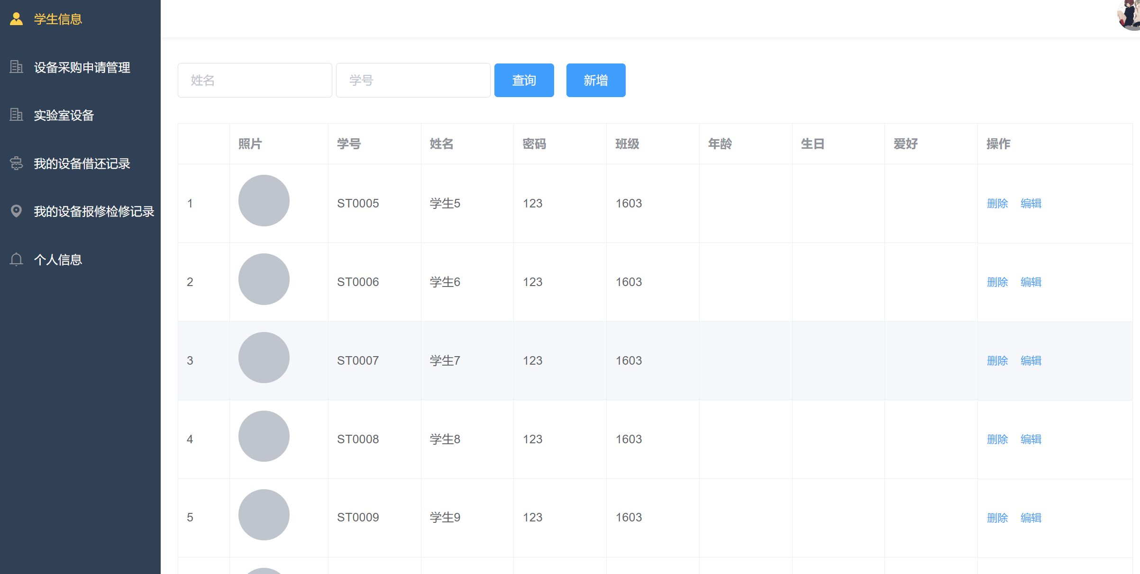Edit the student 学生6 record
Viewport: 1140px width, 574px height.
[x=1031, y=282]
